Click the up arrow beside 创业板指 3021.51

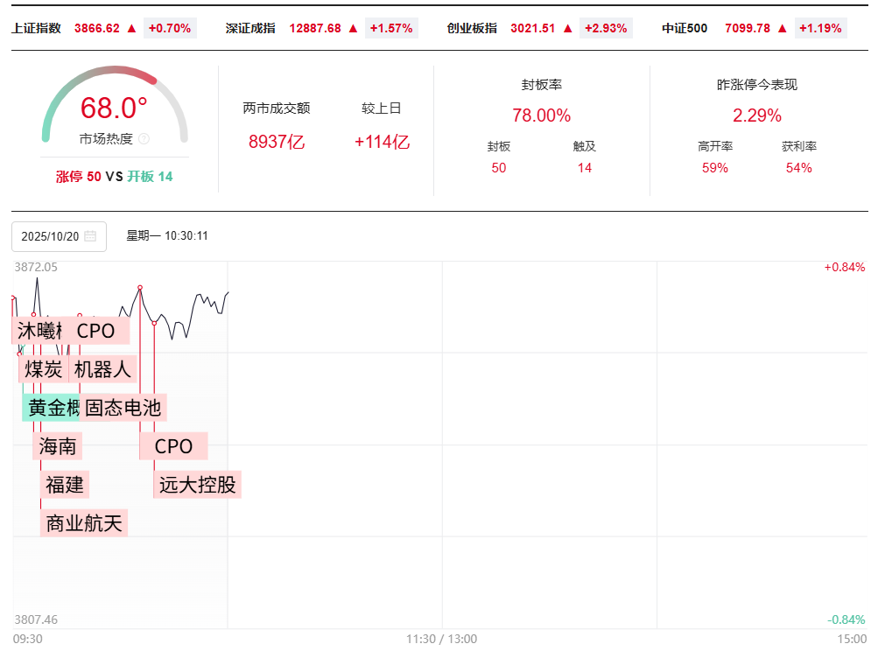pyautogui.click(x=568, y=28)
